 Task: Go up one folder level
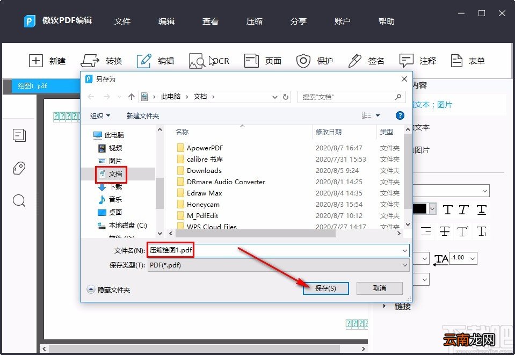132,97
